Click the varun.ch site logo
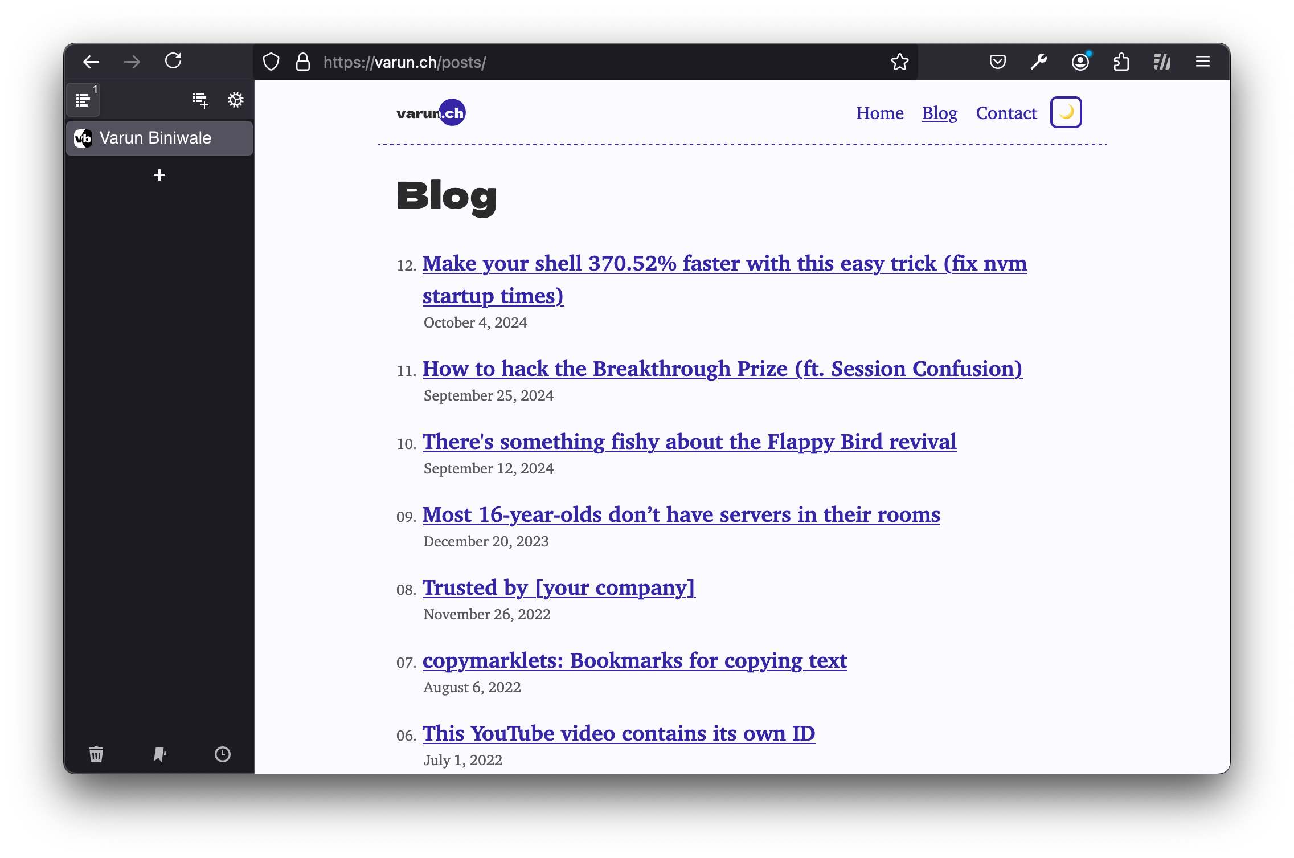Viewport: 1294px width, 858px height. click(431, 112)
